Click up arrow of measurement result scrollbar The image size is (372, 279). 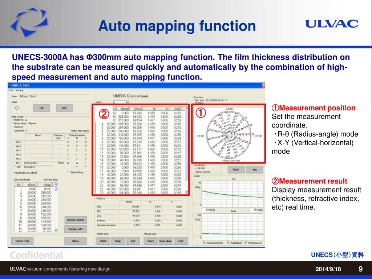[x=186, y=109]
